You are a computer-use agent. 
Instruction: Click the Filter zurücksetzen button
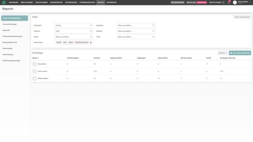242,17
